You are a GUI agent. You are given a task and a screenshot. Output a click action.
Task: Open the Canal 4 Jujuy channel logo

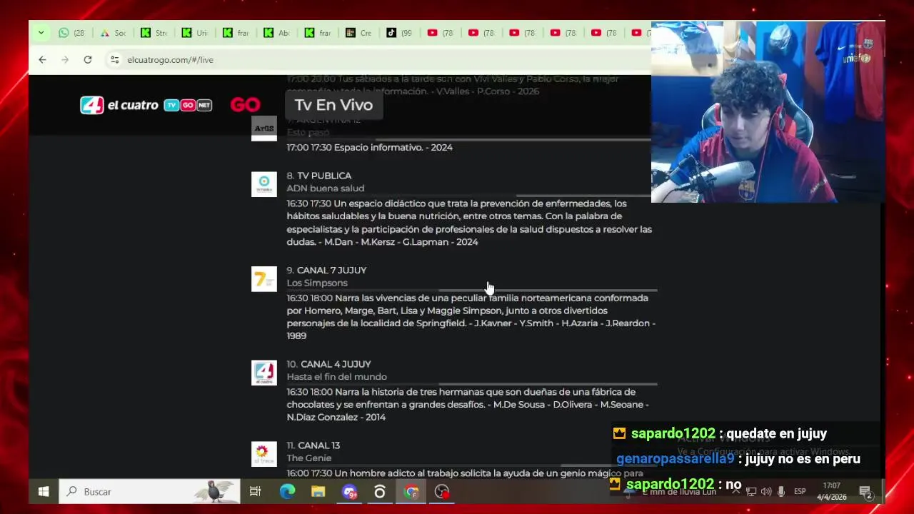(264, 373)
